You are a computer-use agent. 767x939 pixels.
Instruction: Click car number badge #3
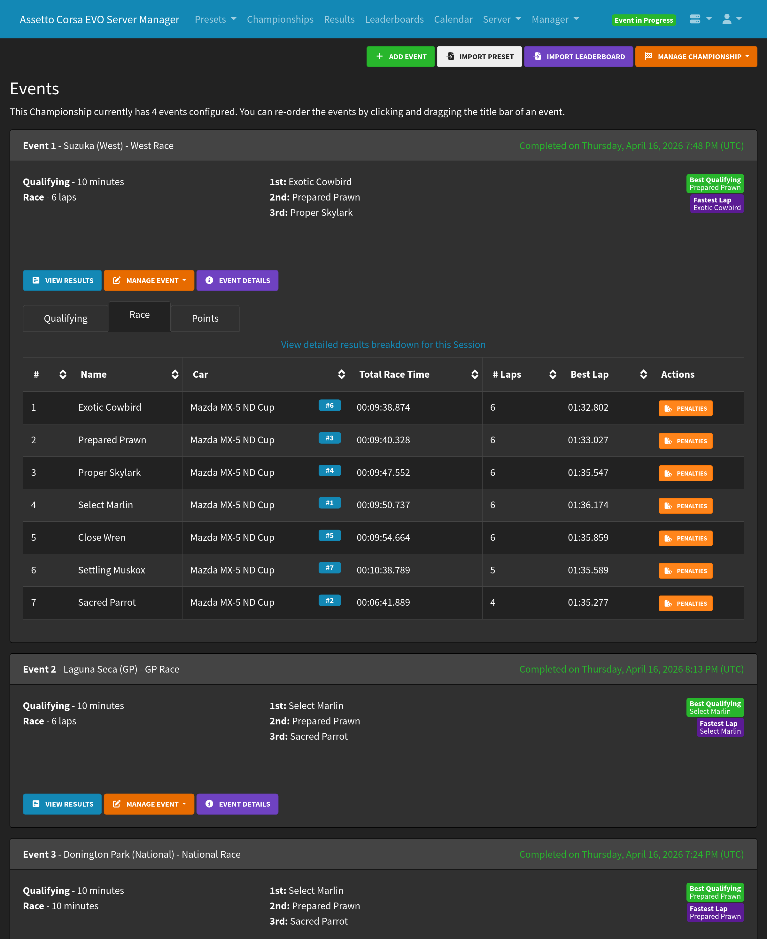coord(329,438)
